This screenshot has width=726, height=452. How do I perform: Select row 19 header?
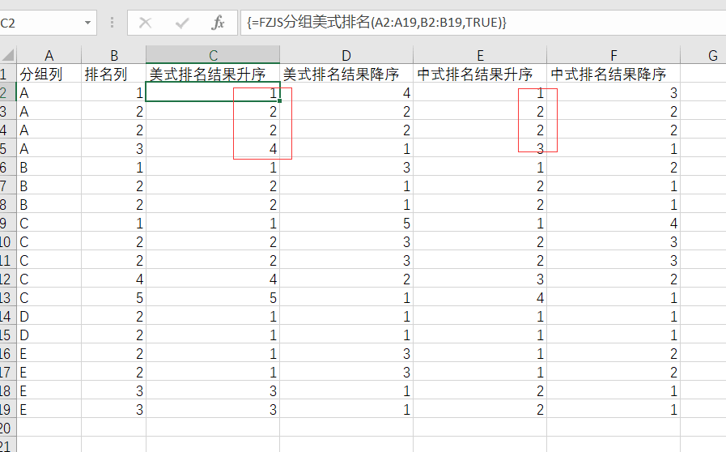(8, 409)
